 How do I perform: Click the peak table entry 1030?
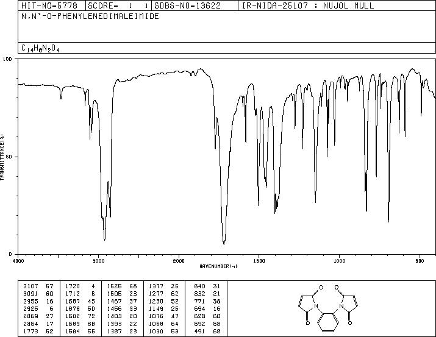pyautogui.click(x=156, y=331)
